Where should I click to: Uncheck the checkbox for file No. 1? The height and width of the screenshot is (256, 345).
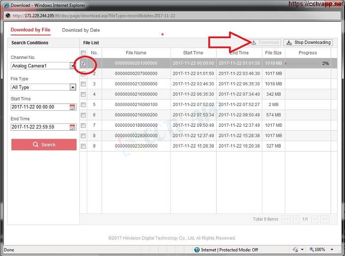[83, 63]
